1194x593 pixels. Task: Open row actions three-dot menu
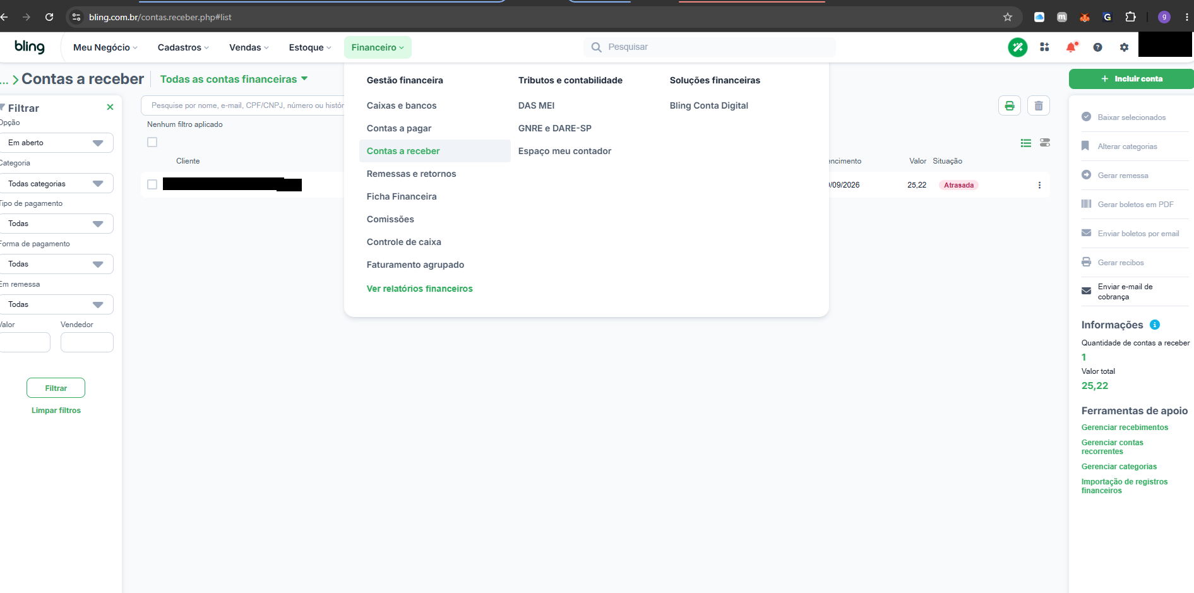(x=1039, y=185)
